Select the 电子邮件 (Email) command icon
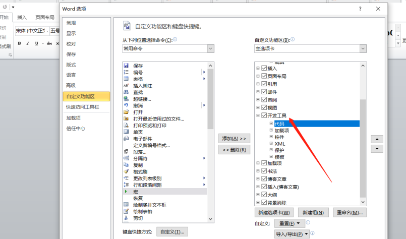The height and width of the screenshot is (239, 406). (126, 139)
